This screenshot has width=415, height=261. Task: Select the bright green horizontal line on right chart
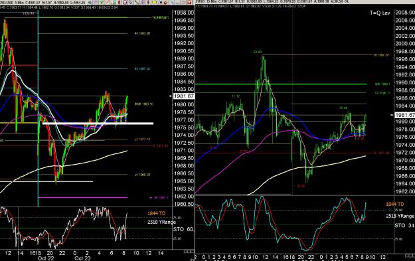click(x=281, y=84)
